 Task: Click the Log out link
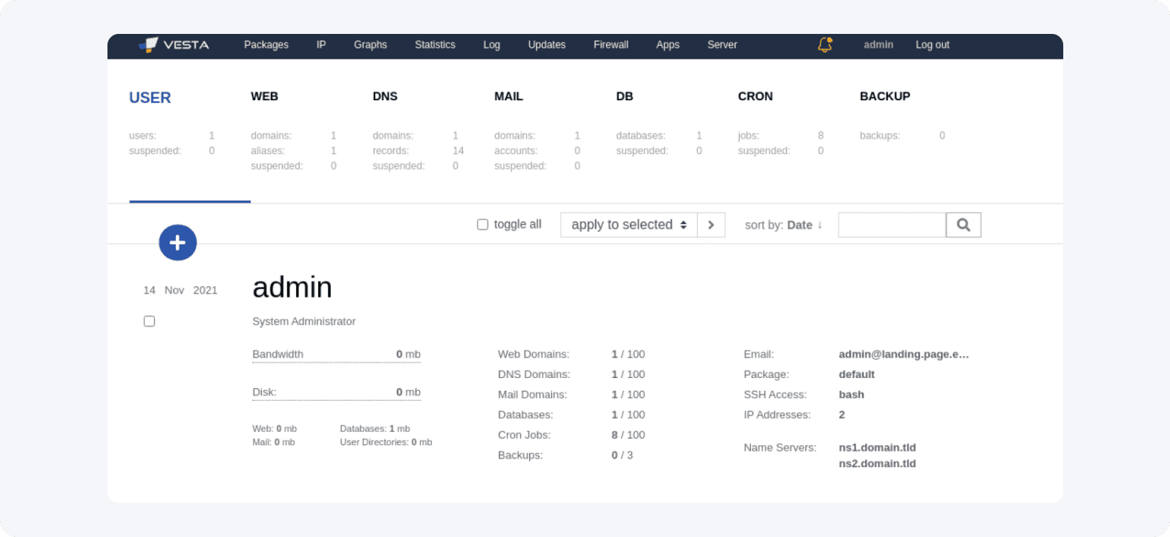coord(932,45)
